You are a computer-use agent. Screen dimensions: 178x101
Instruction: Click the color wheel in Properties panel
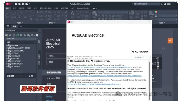(156, 12)
